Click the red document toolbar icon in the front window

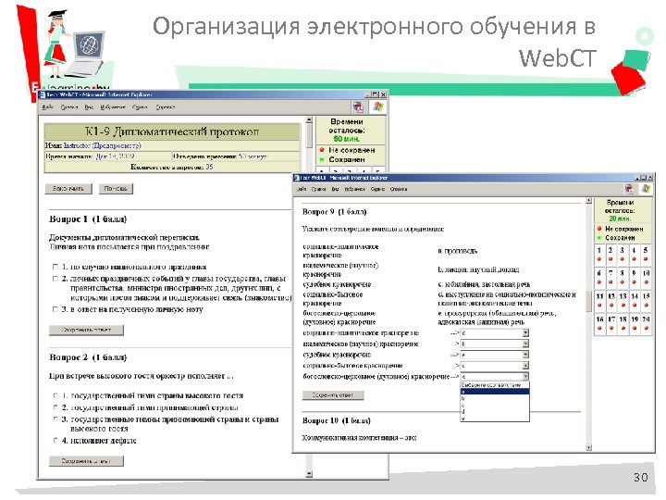coord(629,189)
